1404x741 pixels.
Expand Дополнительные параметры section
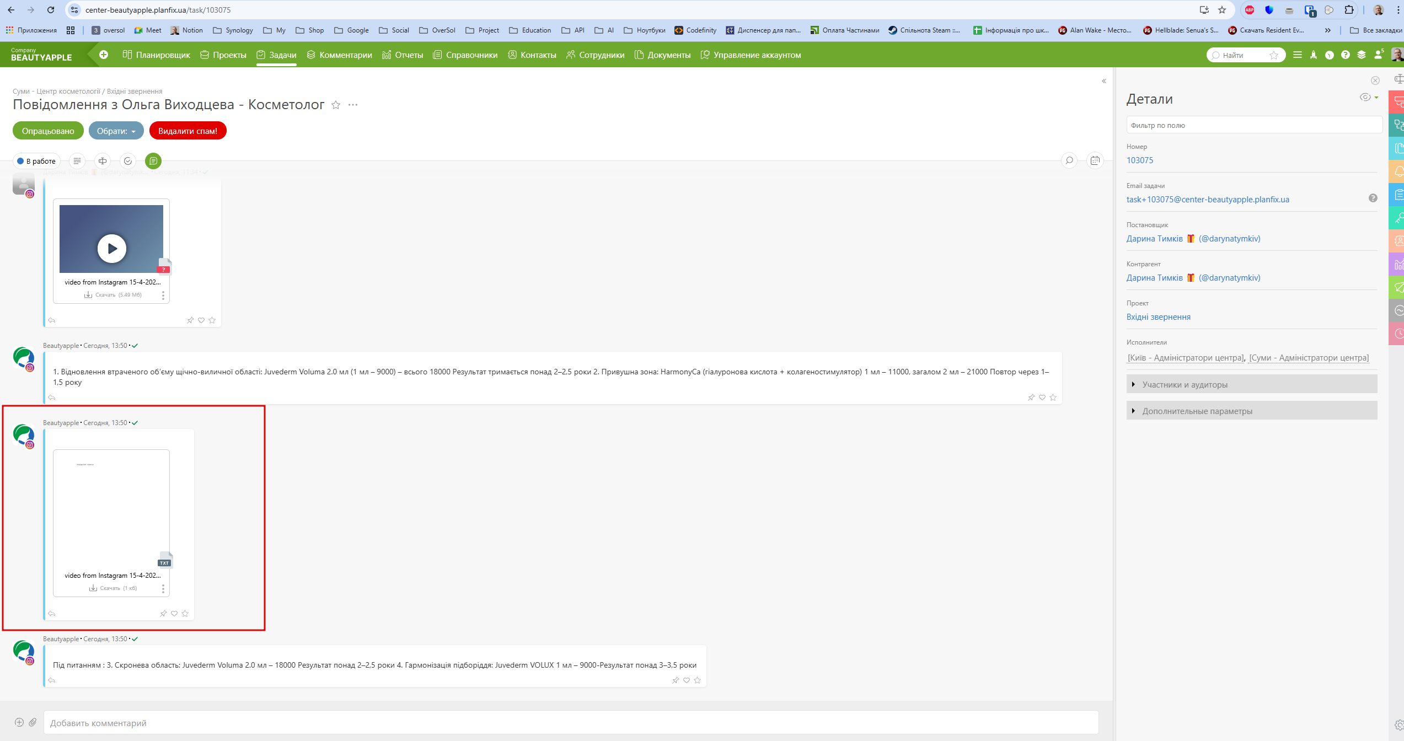coord(1197,411)
